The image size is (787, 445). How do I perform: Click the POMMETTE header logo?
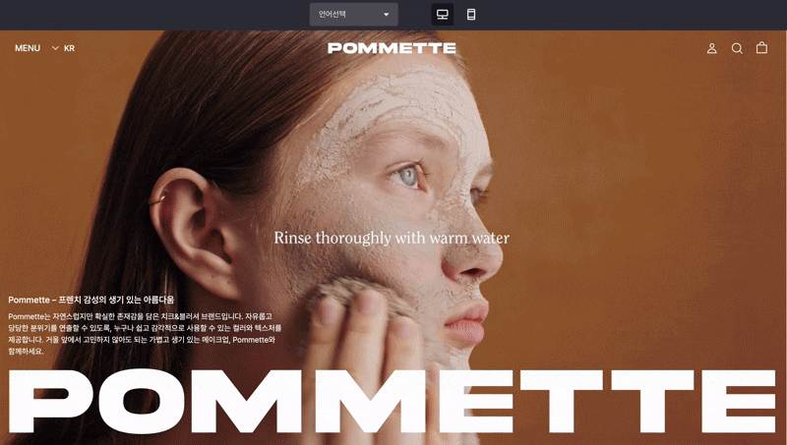click(x=392, y=48)
